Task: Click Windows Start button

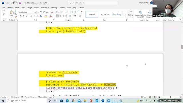Action: click(3, 100)
